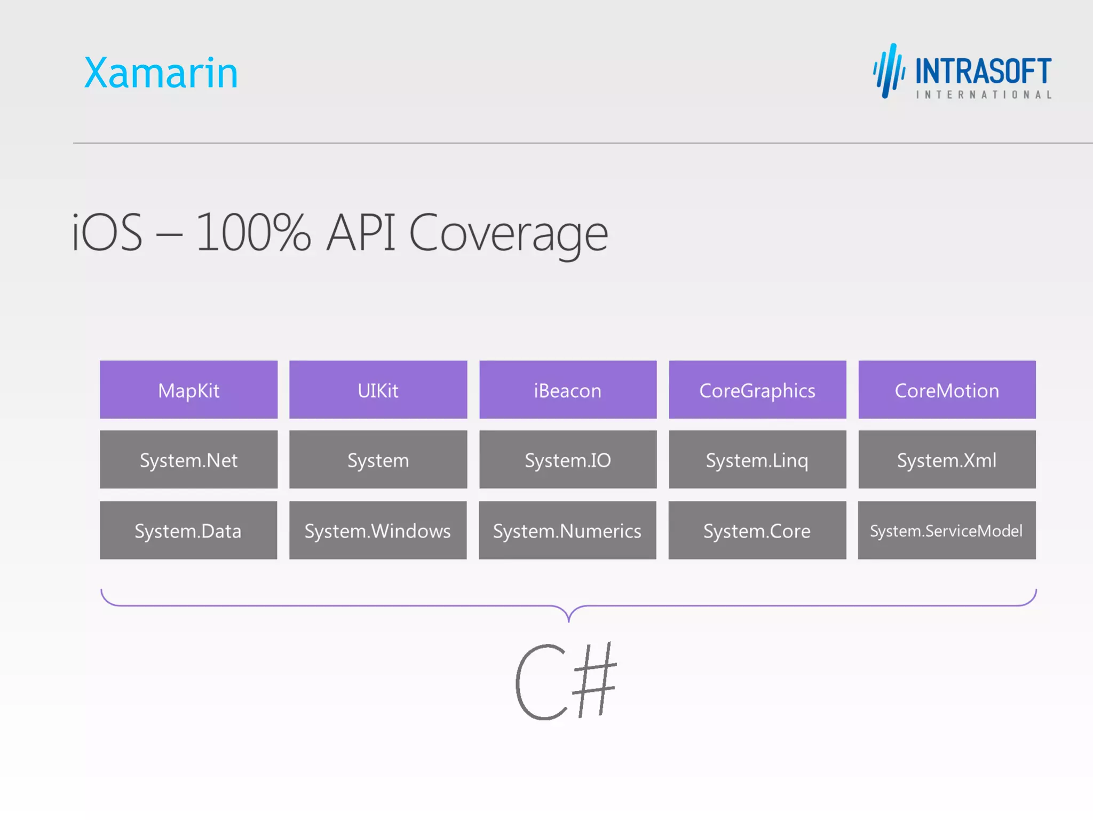The width and height of the screenshot is (1093, 820).
Task: Click the CoreGraphics box
Action: coord(757,390)
